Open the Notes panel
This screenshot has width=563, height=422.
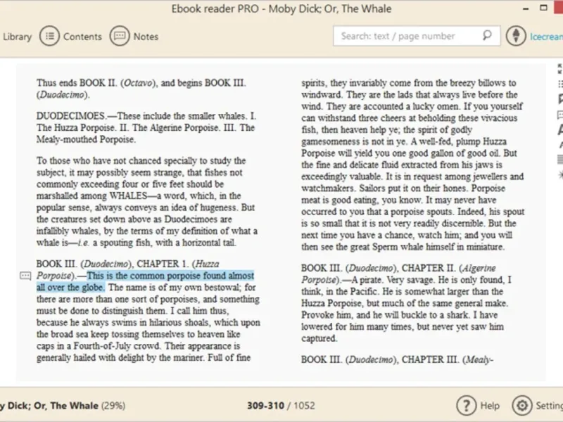tap(134, 37)
